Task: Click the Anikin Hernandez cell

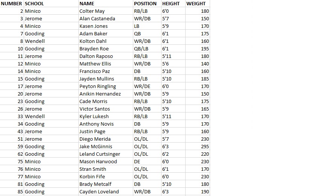Action: click(x=100, y=94)
